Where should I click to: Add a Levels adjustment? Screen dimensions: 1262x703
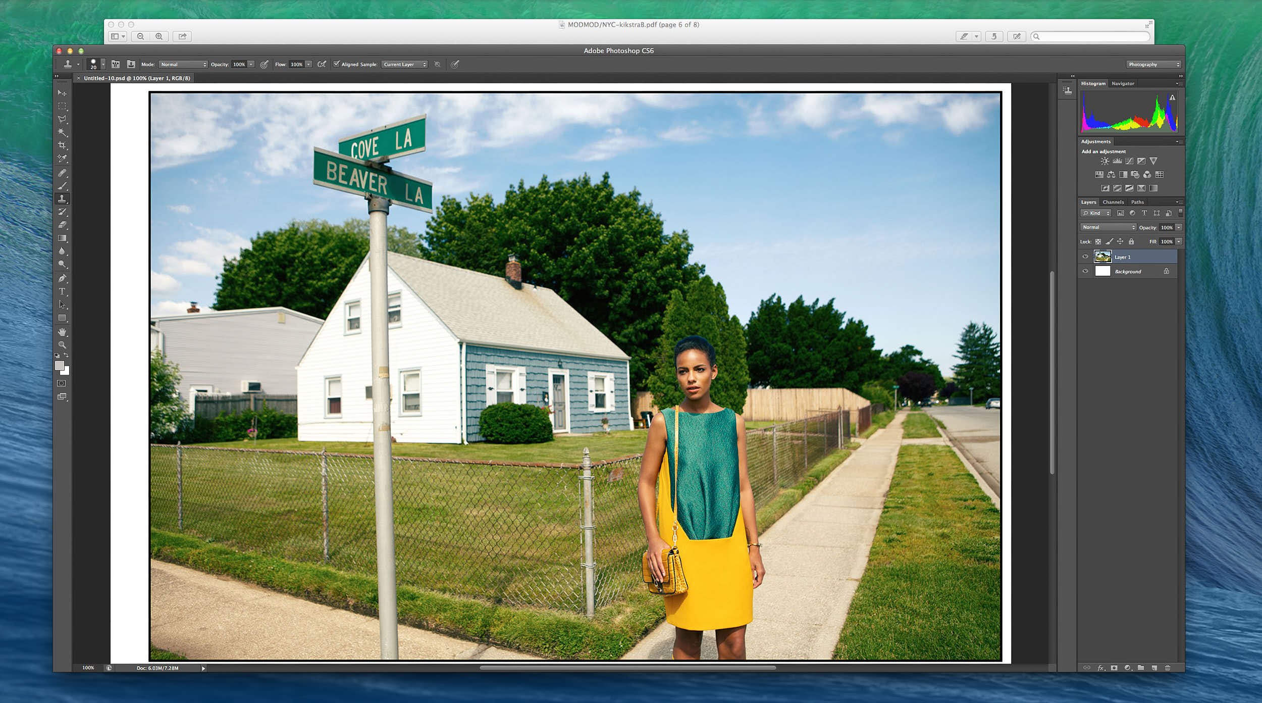pyautogui.click(x=1117, y=161)
